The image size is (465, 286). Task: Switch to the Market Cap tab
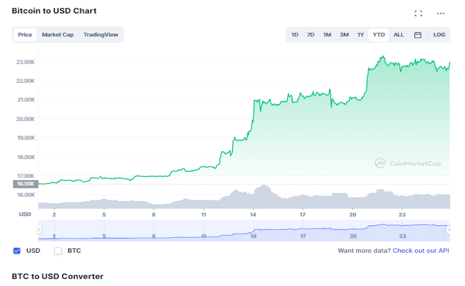click(x=58, y=35)
